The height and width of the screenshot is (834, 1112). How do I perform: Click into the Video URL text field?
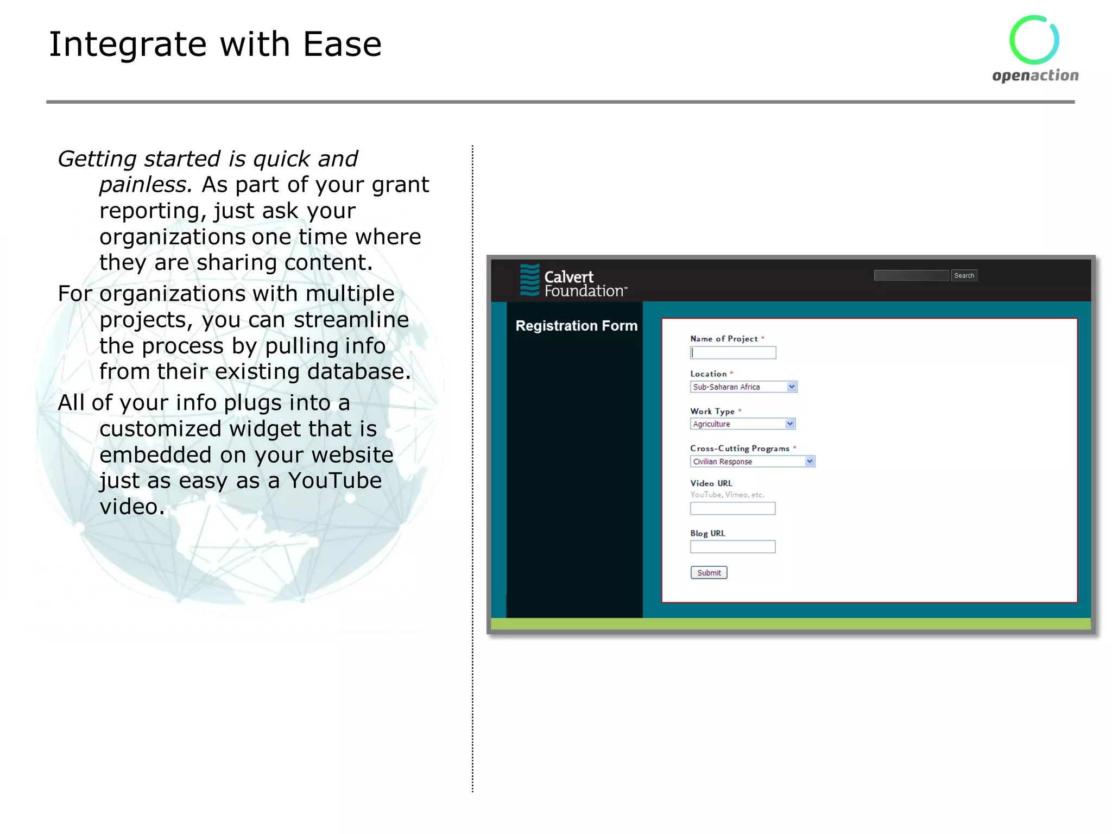pyautogui.click(x=732, y=509)
